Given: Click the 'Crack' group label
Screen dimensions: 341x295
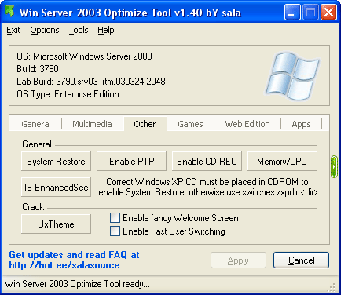Looking at the screenshot, I should pyautogui.click(x=33, y=207).
